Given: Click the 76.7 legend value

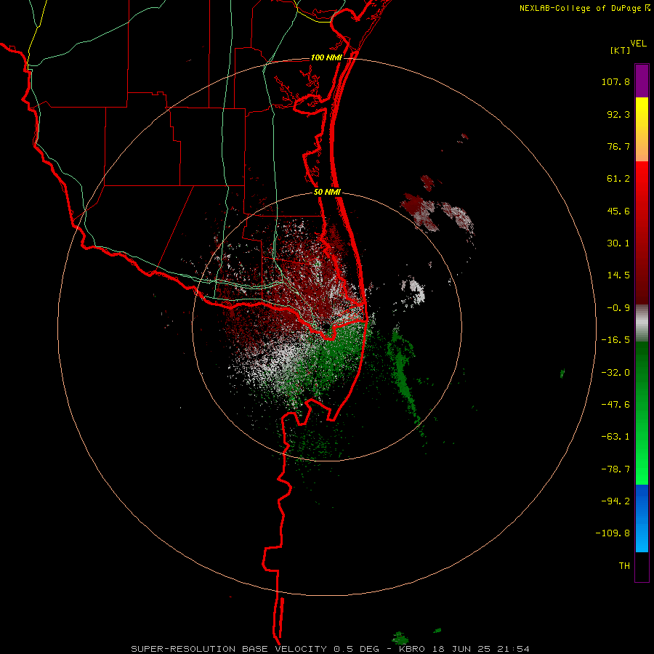Looking at the screenshot, I should (618, 146).
